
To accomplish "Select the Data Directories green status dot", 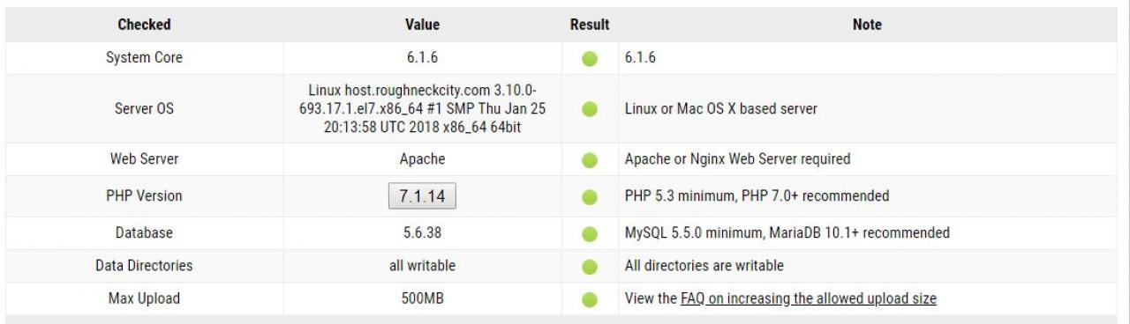I will click(x=590, y=267).
